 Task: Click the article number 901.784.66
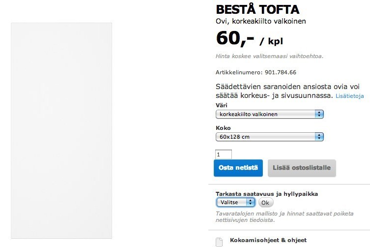(x=281, y=72)
